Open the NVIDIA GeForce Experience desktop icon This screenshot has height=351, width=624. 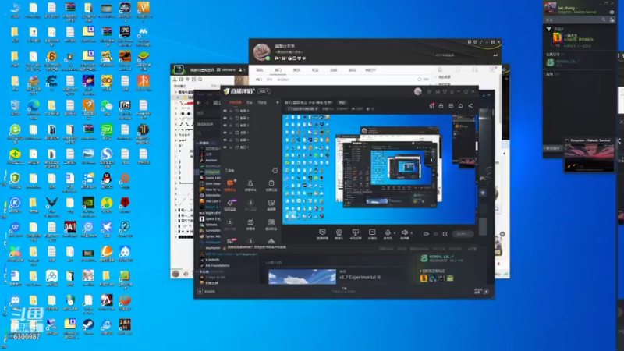point(88,203)
